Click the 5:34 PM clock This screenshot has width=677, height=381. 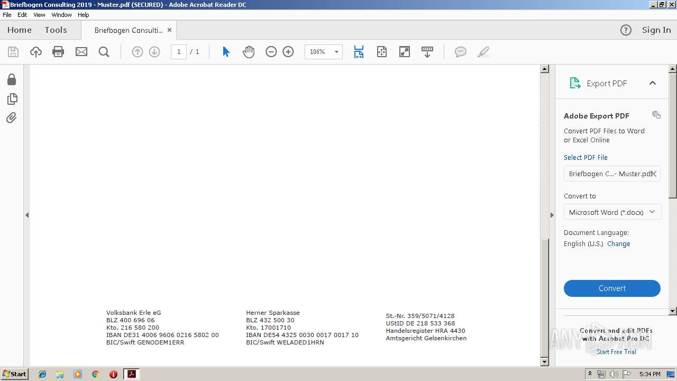click(649, 374)
